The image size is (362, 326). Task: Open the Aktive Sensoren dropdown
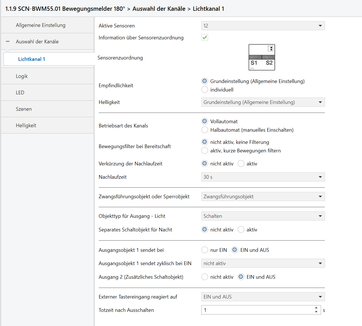263,26
